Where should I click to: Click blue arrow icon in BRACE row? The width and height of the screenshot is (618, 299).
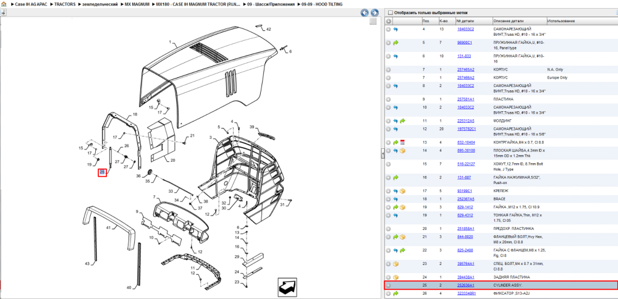(396, 199)
